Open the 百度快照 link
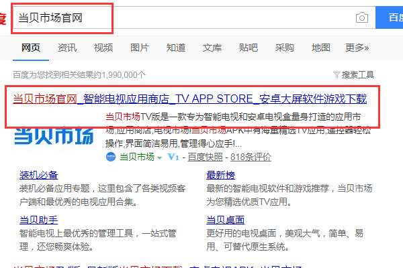The image size is (403, 268). (x=205, y=157)
